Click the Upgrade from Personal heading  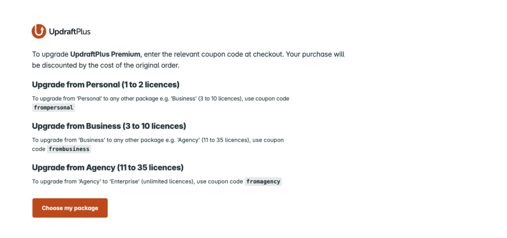click(x=105, y=84)
